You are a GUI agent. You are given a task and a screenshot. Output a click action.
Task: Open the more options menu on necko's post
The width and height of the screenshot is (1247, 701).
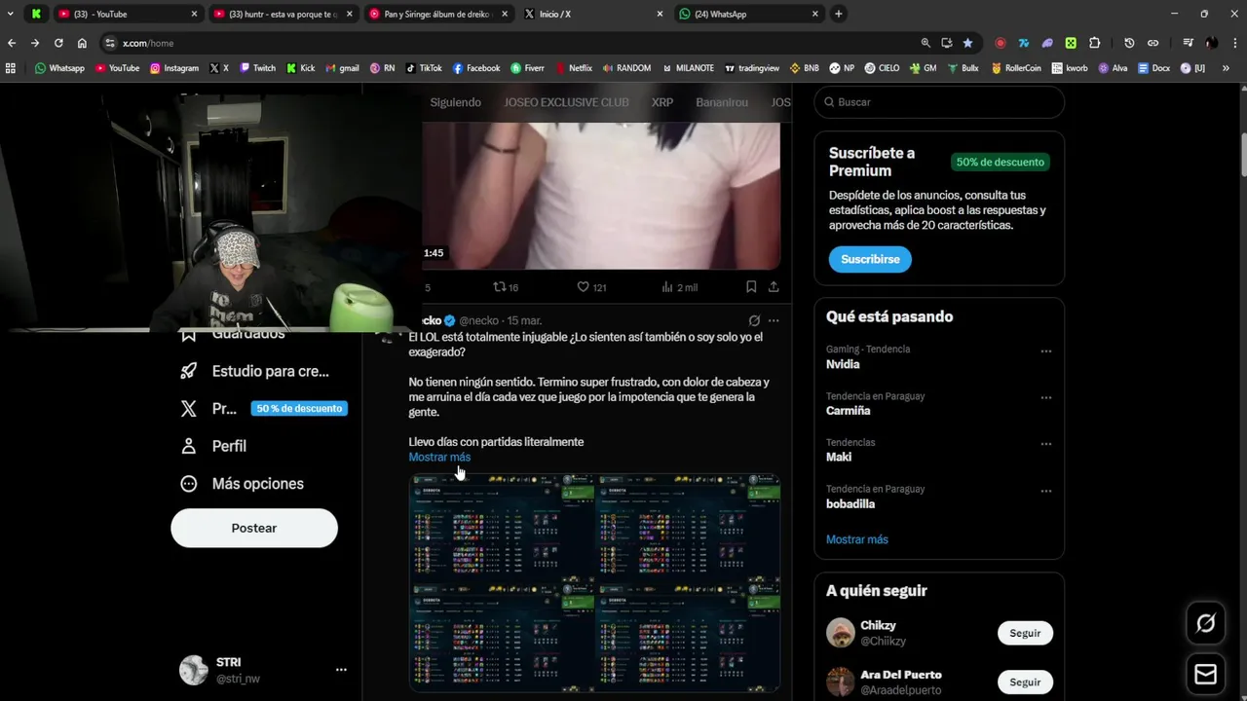point(774,320)
